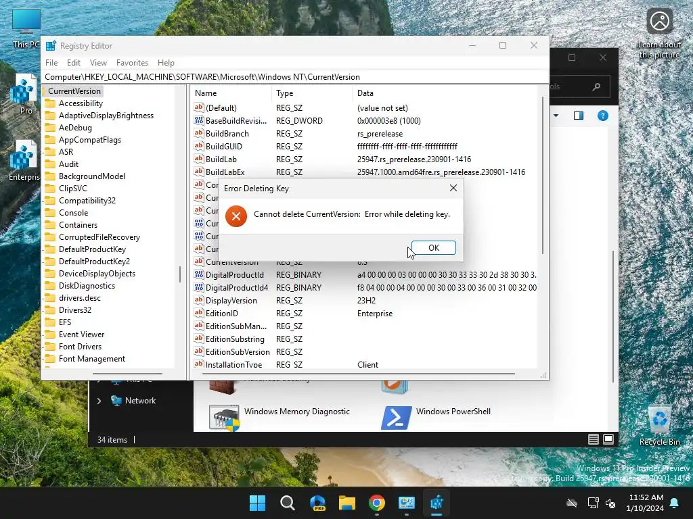Select the BuildBranch value
The width and height of the screenshot is (693, 519).
227,133
